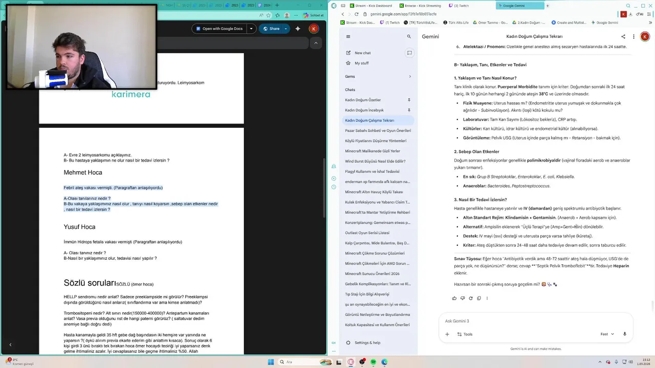Viewport: 655px width, 368px height.
Task: Give the Gemini response a thumbs up
Action: coord(454,298)
